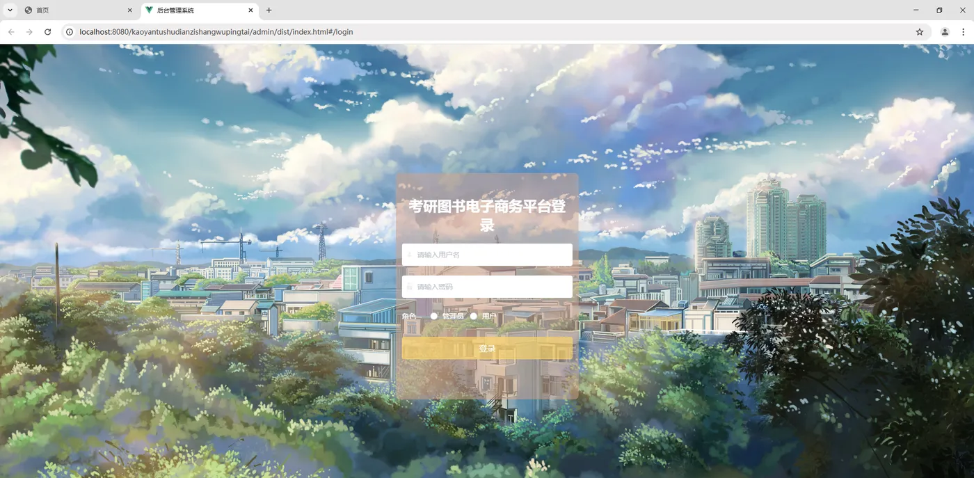The image size is (974, 478).
Task: Minimize the browser window
Action: coord(916,10)
